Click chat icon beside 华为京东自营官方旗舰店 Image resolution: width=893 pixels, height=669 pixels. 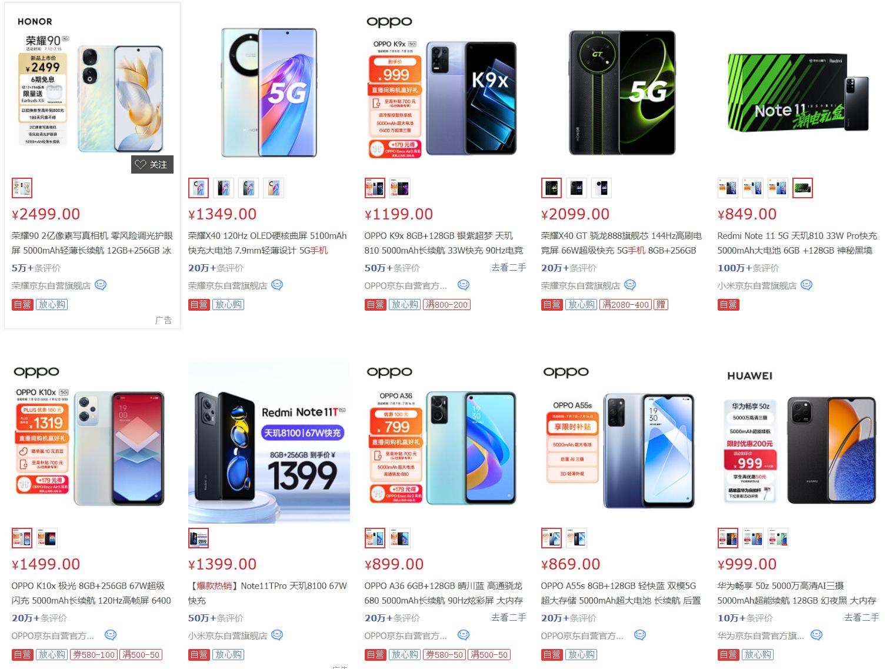tap(817, 635)
